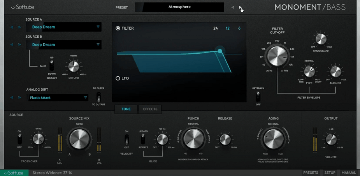Click the Release knob
360x176 pixels.
[225, 139]
